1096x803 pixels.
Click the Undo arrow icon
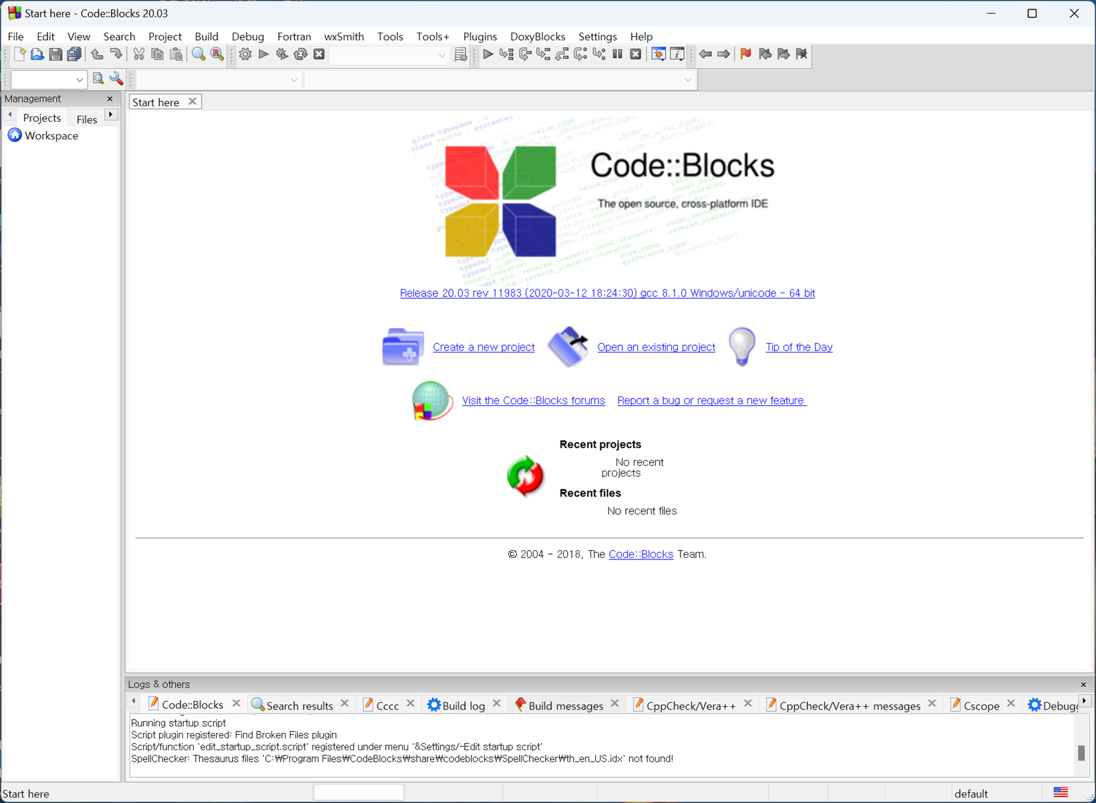click(x=97, y=54)
